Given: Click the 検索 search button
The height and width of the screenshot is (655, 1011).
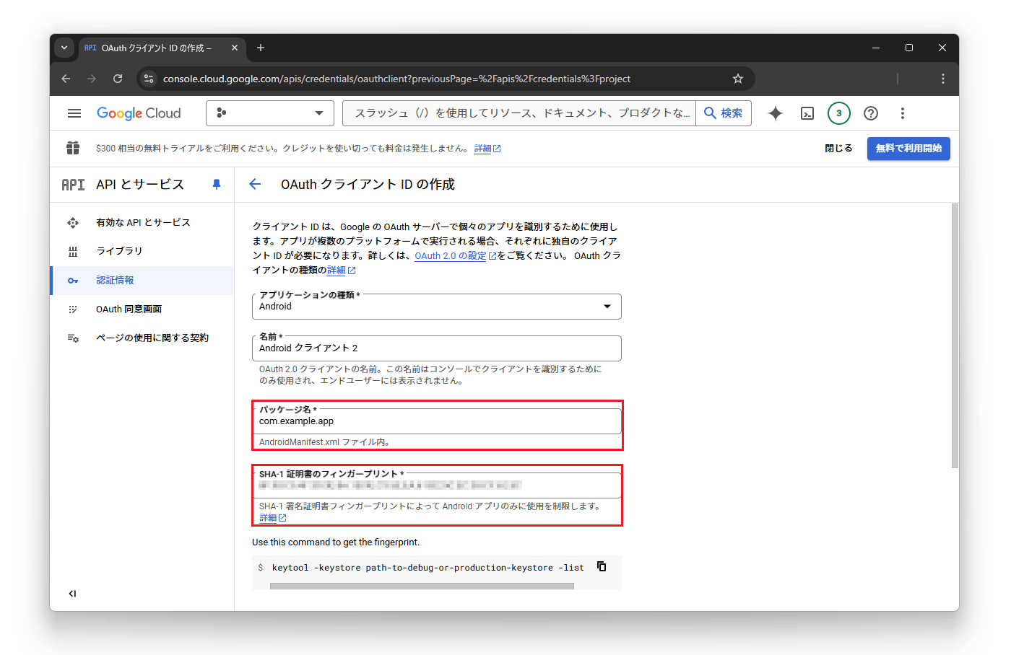Looking at the screenshot, I should click(x=724, y=113).
